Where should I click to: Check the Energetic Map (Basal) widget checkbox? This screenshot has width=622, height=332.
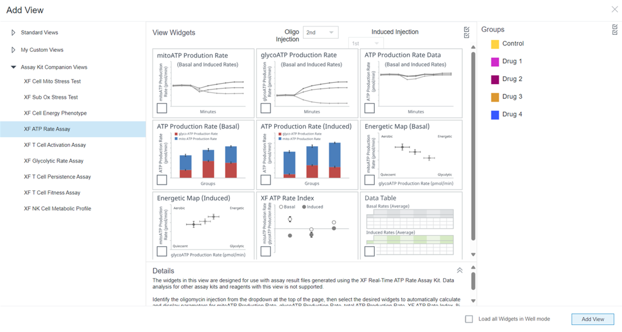pos(369,179)
